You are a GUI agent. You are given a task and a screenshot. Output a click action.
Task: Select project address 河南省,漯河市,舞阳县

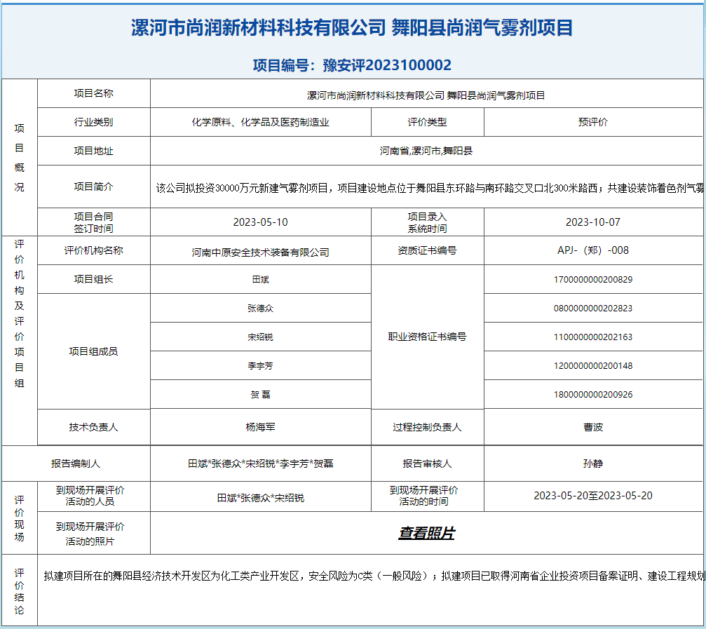point(426,151)
